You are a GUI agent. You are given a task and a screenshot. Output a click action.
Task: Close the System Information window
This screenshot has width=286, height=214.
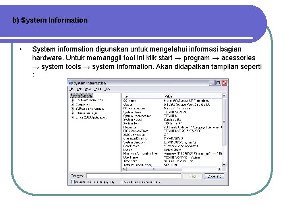click(224, 83)
